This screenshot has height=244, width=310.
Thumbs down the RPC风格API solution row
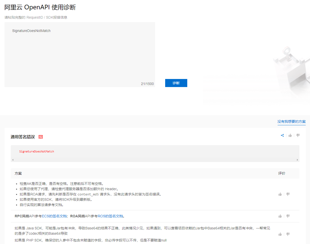click(288, 216)
